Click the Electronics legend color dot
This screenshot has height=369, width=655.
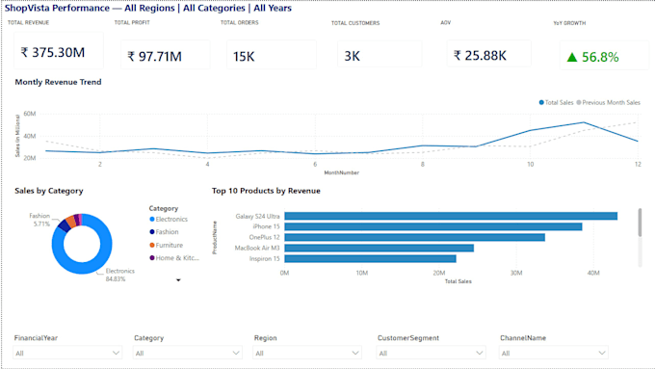(152, 219)
